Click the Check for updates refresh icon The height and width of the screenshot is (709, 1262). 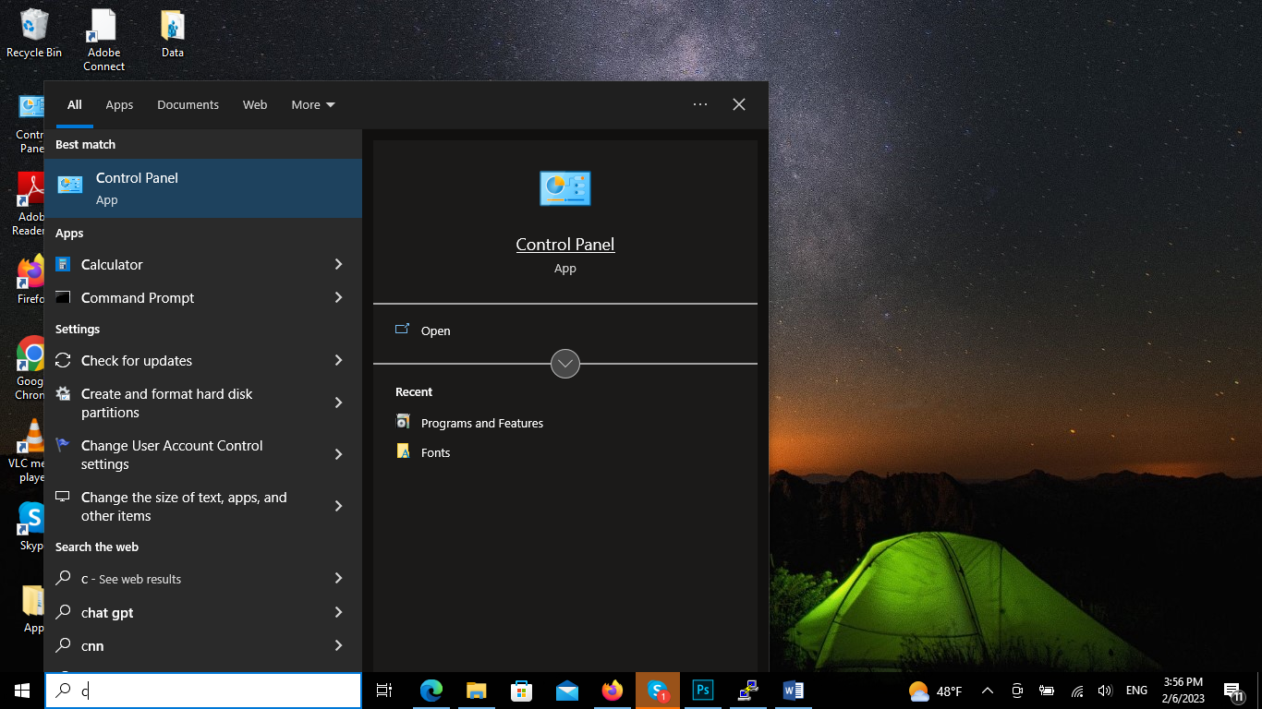pos(63,360)
